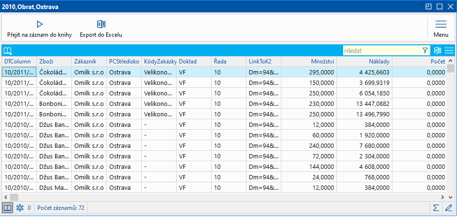Click the Množství cell 150,0000
Screen dimensions: 457x217
[x=309, y=83]
